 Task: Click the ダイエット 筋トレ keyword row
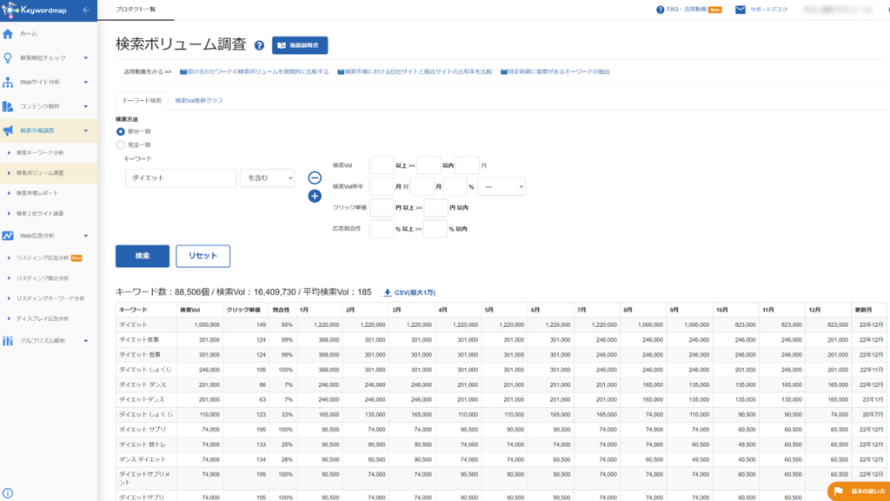501,444
